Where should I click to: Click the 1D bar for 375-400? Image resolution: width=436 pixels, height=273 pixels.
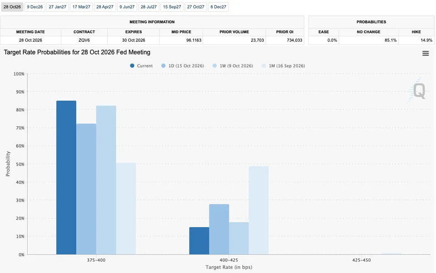86,189
